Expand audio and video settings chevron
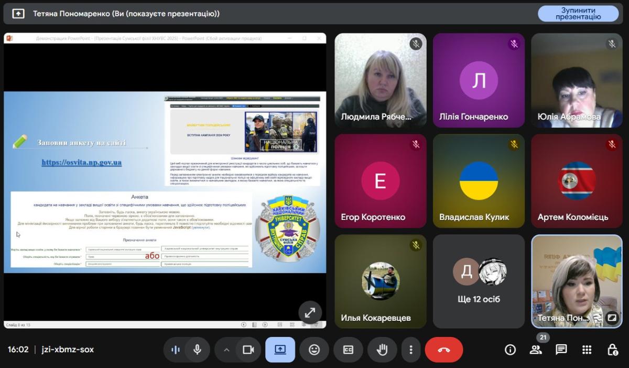Image resolution: width=629 pixels, height=368 pixels. click(x=226, y=350)
